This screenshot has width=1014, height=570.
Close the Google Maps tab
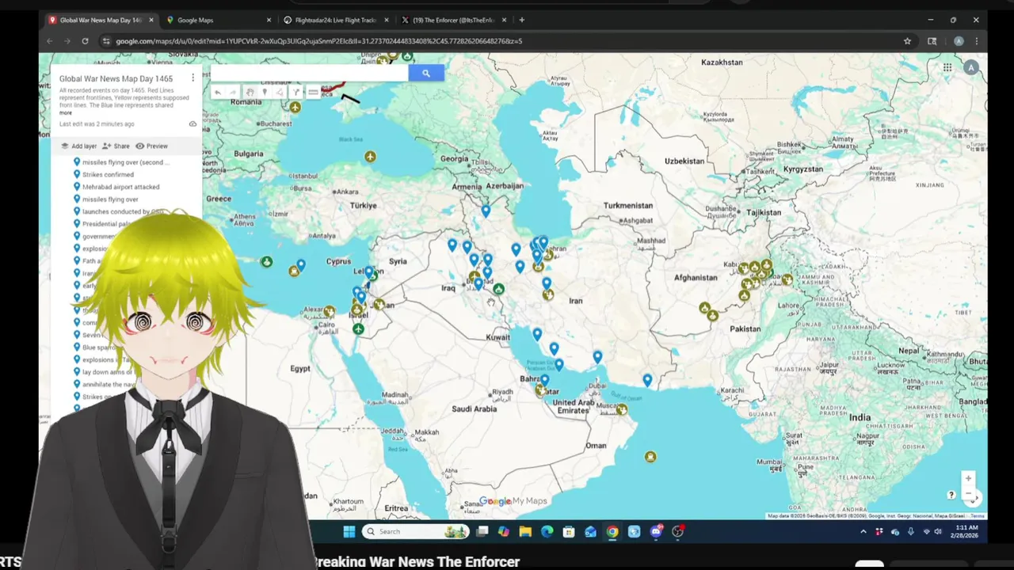coord(269,20)
